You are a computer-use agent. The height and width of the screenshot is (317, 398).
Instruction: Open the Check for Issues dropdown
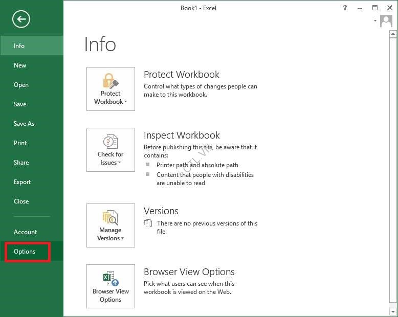click(x=110, y=150)
